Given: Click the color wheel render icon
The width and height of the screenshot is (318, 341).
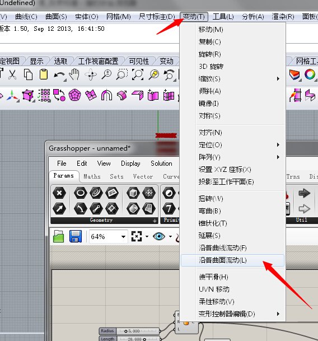Looking at the screenshot, I should (310, 74).
